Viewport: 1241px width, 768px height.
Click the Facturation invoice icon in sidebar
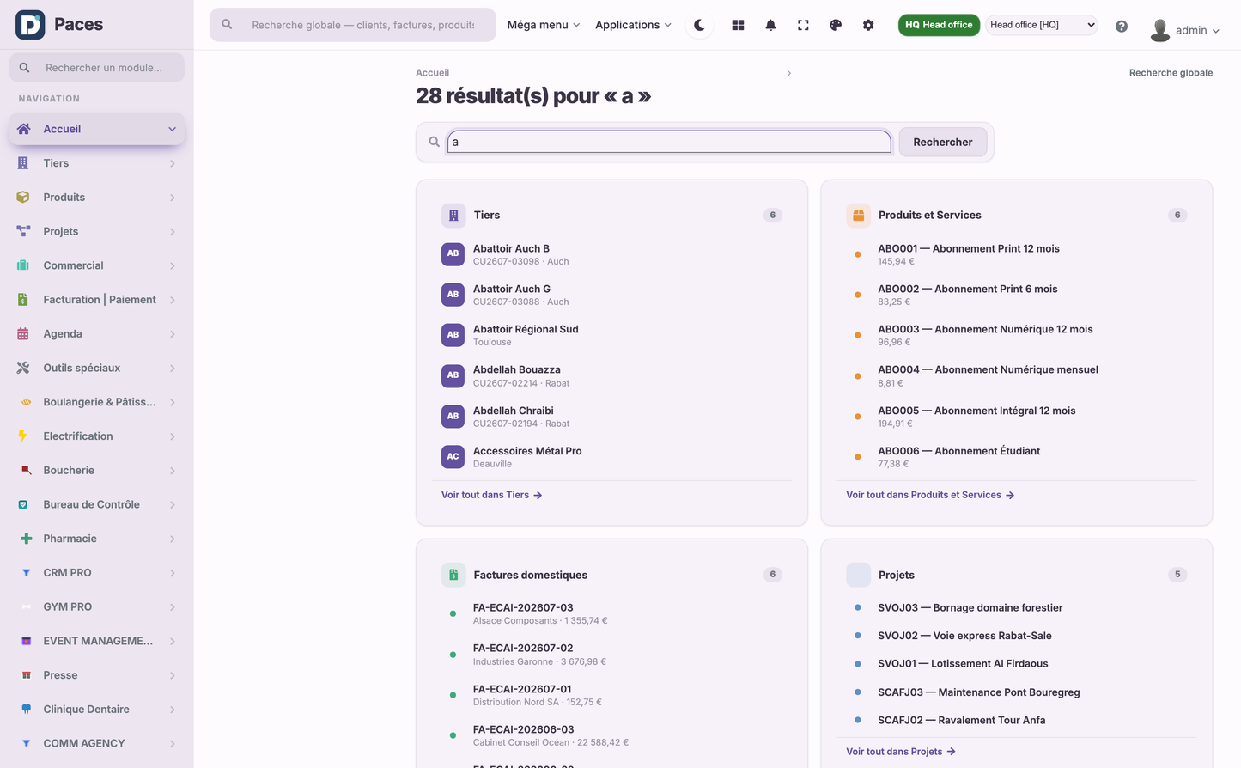(x=23, y=300)
